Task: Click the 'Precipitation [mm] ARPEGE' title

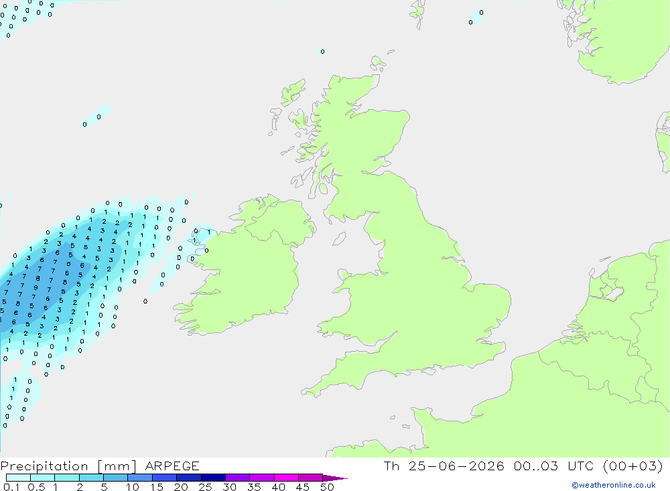Action: pyautogui.click(x=100, y=466)
